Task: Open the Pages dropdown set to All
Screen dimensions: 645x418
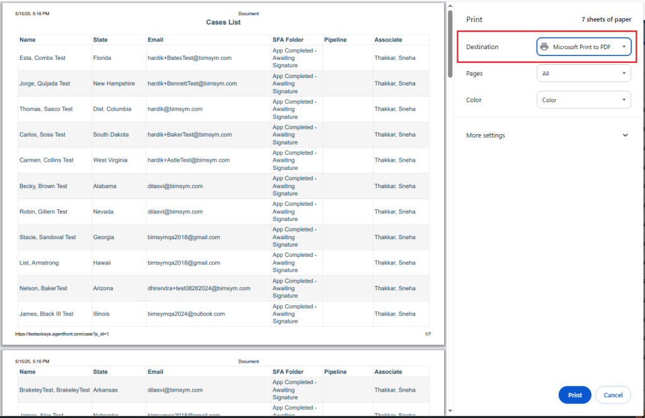Action: 583,74
